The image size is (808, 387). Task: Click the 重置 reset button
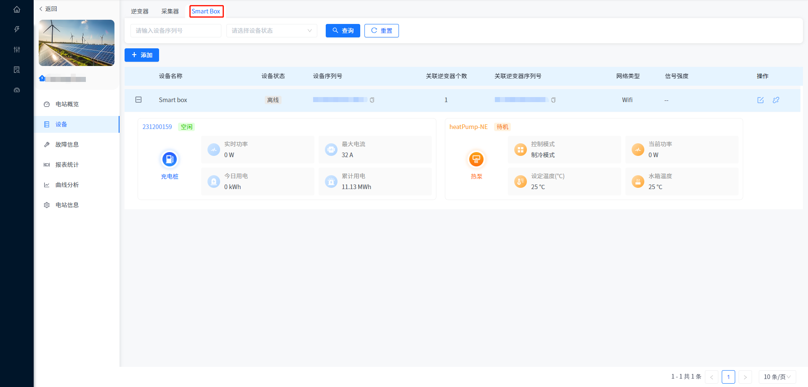coord(381,31)
